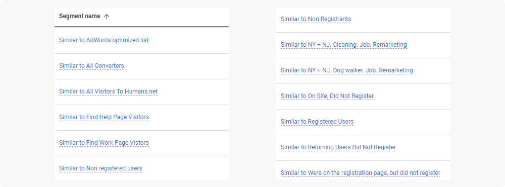Open Similar to On Site, Did Not Register
Viewport: 505px width, 187px height.
[x=327, y=96]
